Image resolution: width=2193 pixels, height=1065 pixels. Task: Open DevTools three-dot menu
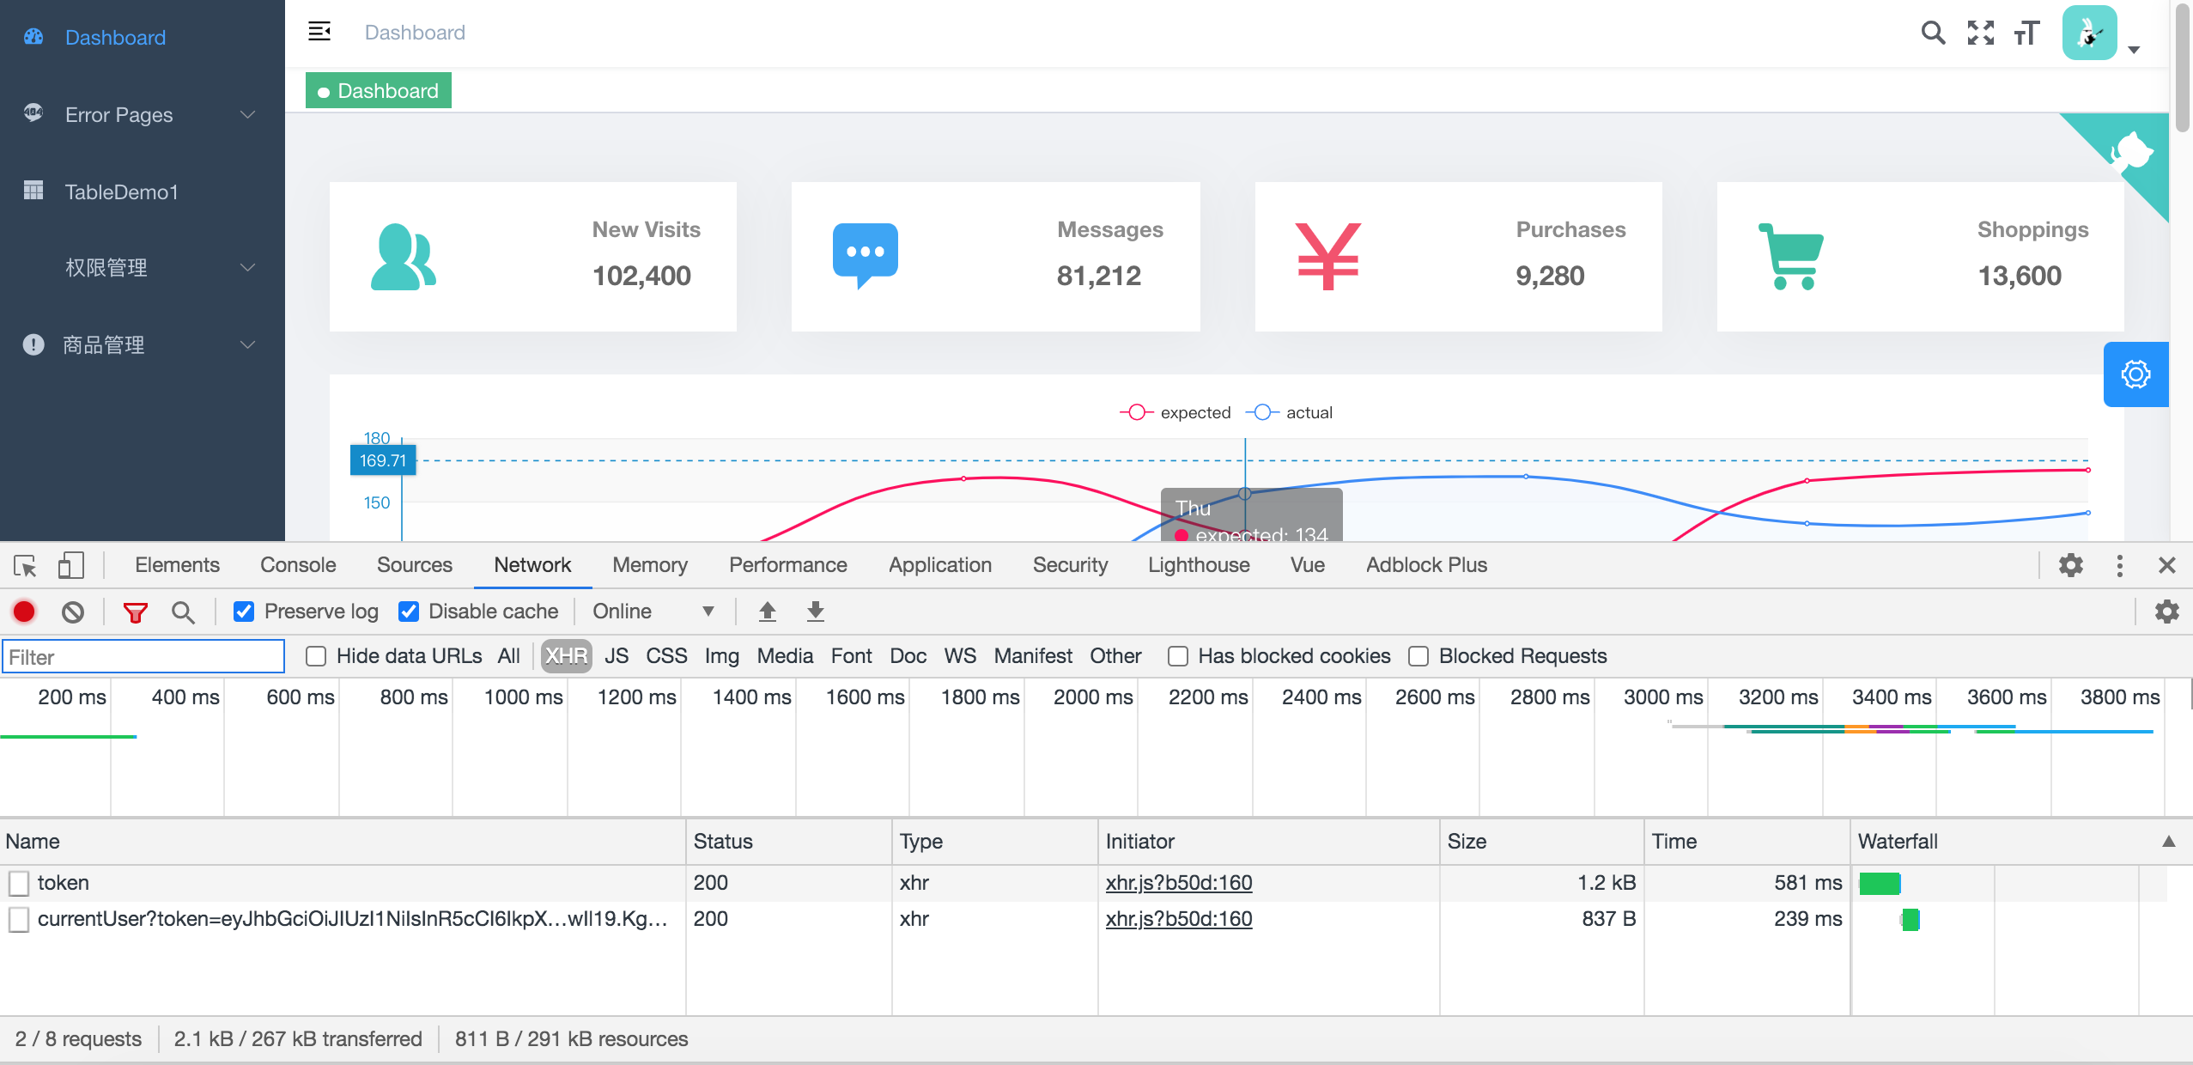(x=2120, y=565)
